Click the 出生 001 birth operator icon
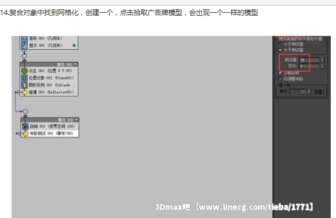Screen dimensions: 336x218 (24, 71)
